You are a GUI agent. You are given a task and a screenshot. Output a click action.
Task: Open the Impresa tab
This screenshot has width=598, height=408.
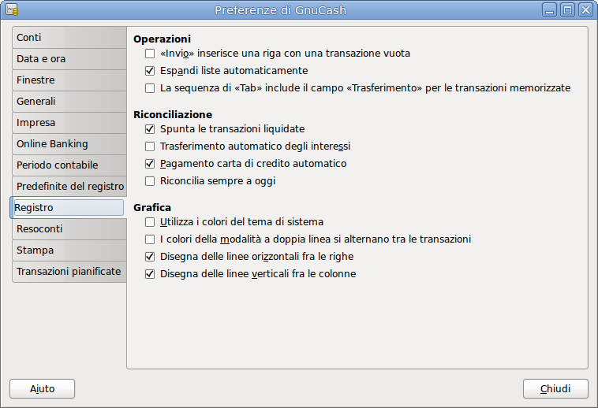click(x=69, y=123)
